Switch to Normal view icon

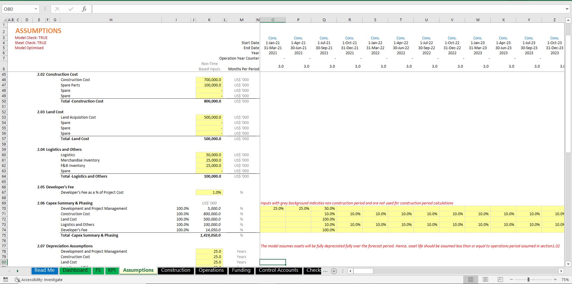[471, 280]
